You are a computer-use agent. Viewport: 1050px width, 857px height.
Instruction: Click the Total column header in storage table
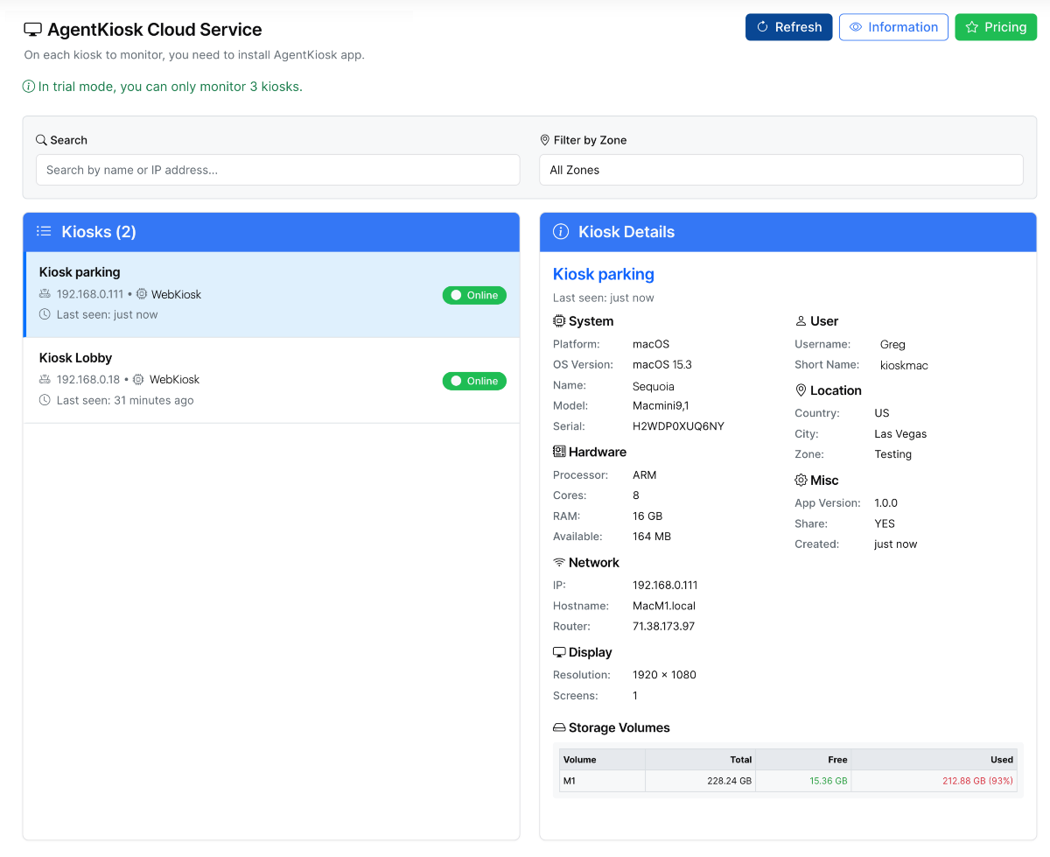pos(700,759)
